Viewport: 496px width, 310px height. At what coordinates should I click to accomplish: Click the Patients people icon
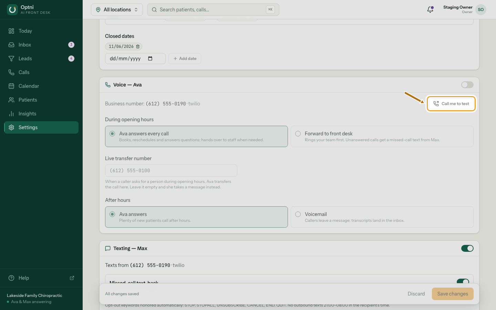pos(11,100)
